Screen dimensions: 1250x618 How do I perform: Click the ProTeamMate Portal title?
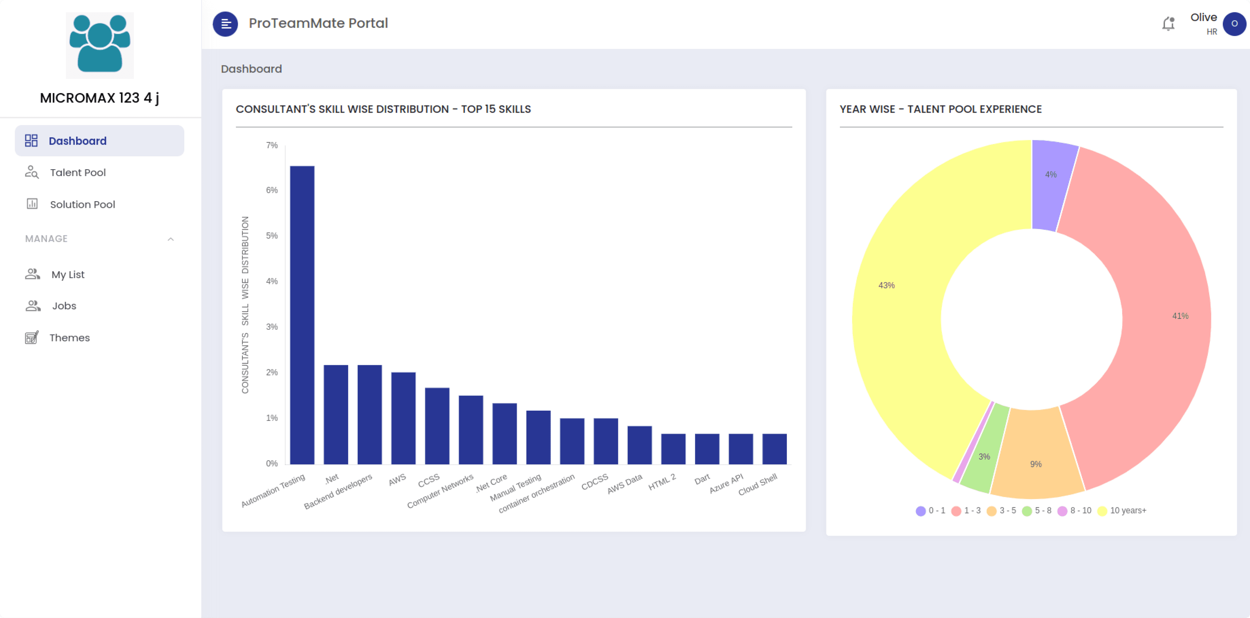click(x=318, y=23)
